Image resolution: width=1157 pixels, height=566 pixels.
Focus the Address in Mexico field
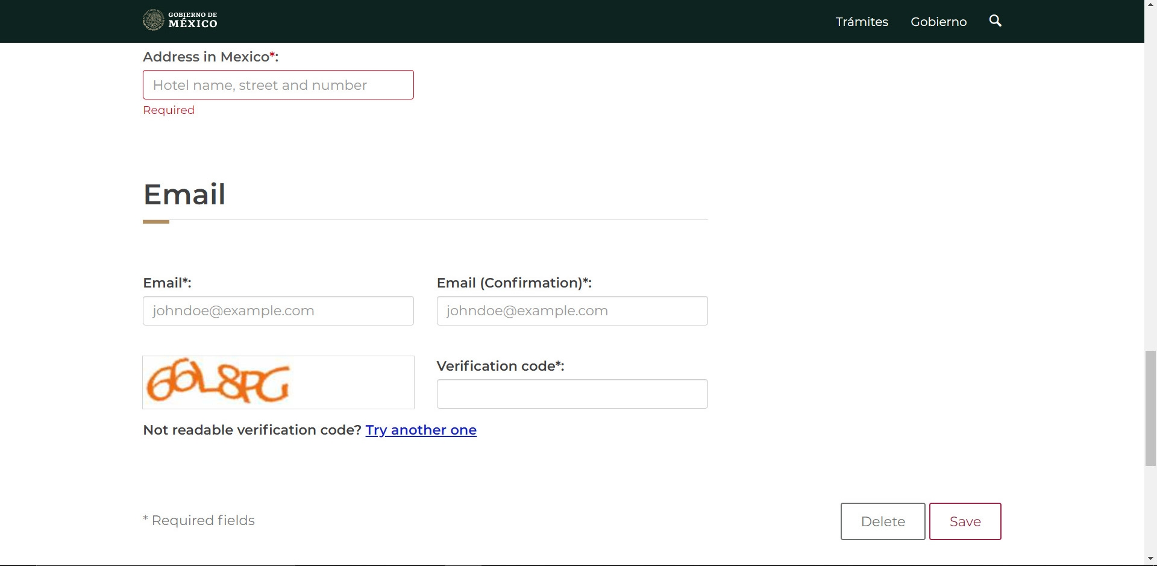point(278,85)
